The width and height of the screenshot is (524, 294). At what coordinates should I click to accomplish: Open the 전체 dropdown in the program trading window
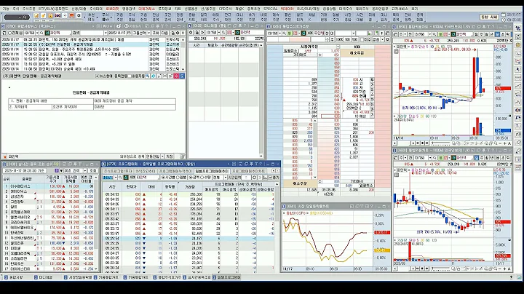226,178
